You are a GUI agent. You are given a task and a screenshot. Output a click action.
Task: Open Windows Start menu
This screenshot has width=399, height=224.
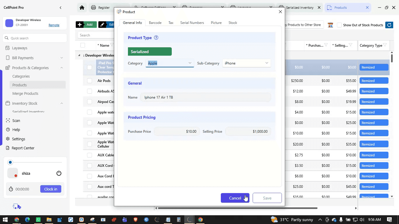pyautogui.click(x=5, y=220)
